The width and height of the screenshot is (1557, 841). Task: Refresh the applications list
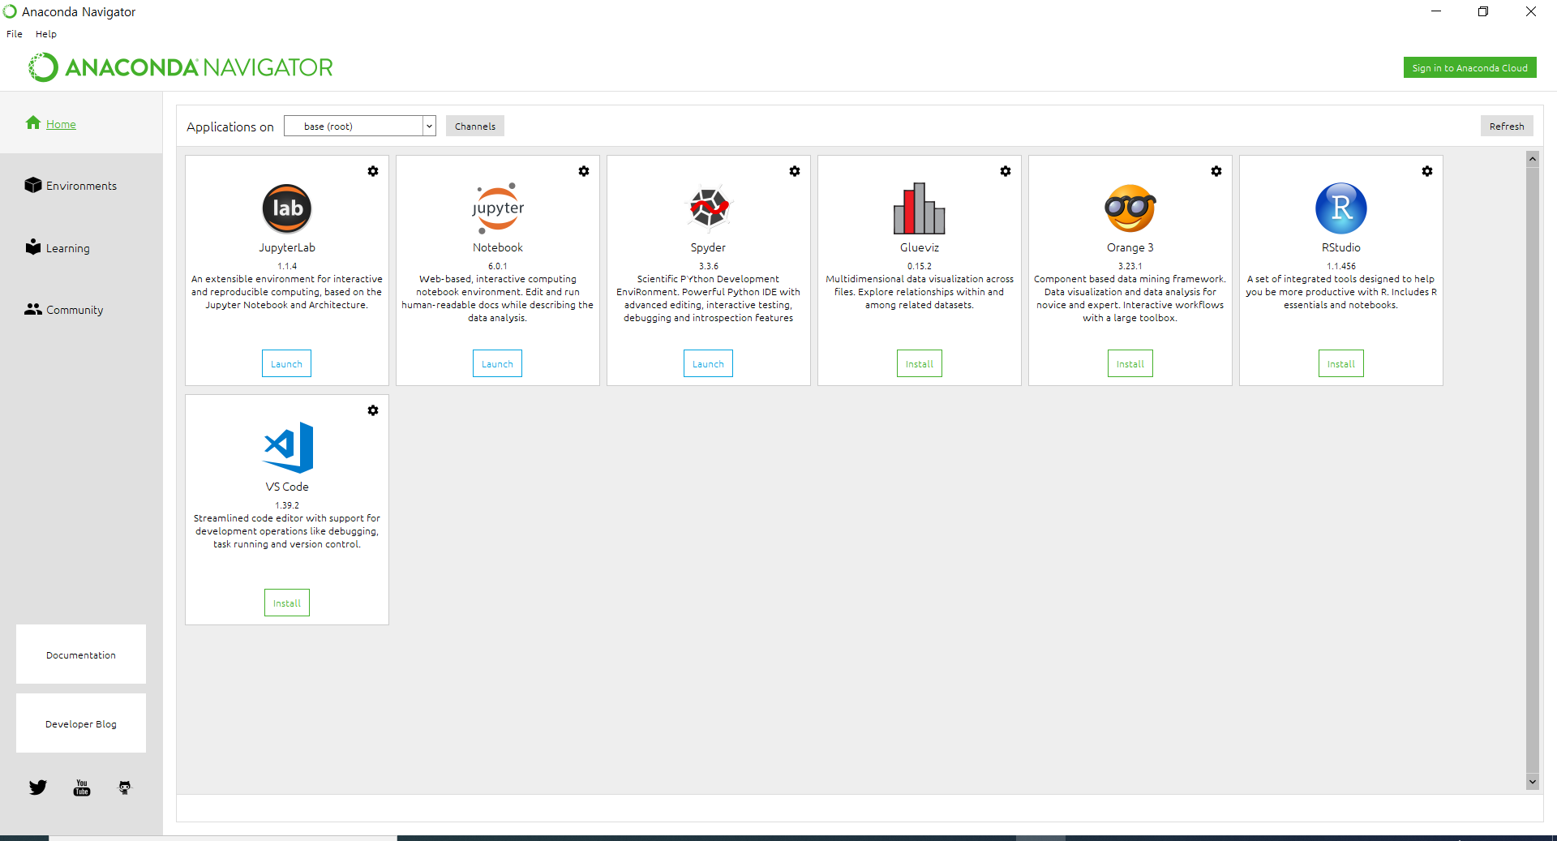pos(1507,126)
